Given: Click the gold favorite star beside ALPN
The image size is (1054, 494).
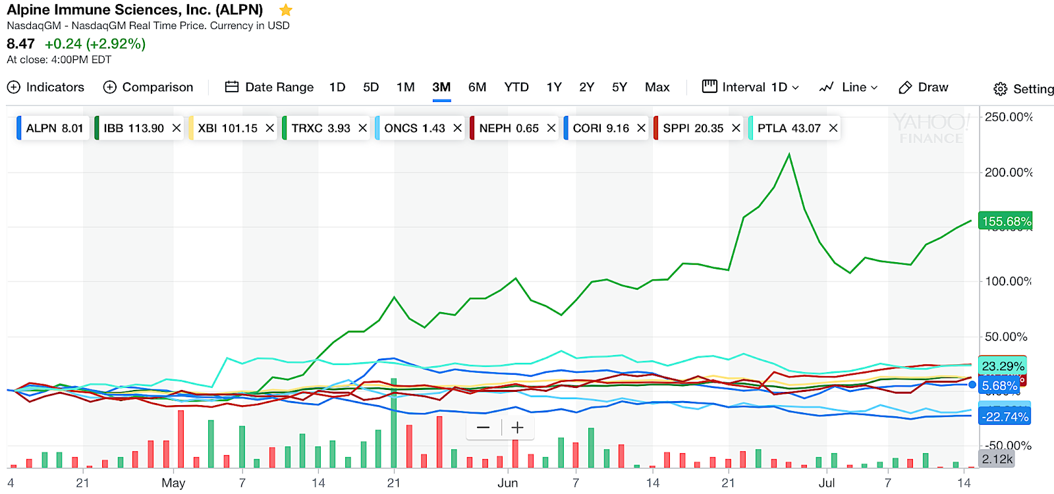Looking at the screenshot, I should (x=285, y=10).
